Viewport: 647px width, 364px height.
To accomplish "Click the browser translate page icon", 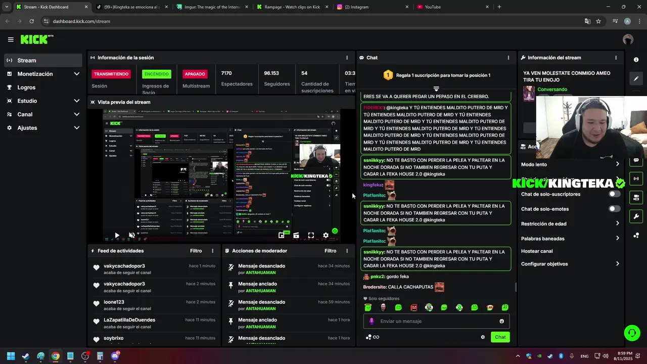I will pyautogui.click(x=587, y=21).
